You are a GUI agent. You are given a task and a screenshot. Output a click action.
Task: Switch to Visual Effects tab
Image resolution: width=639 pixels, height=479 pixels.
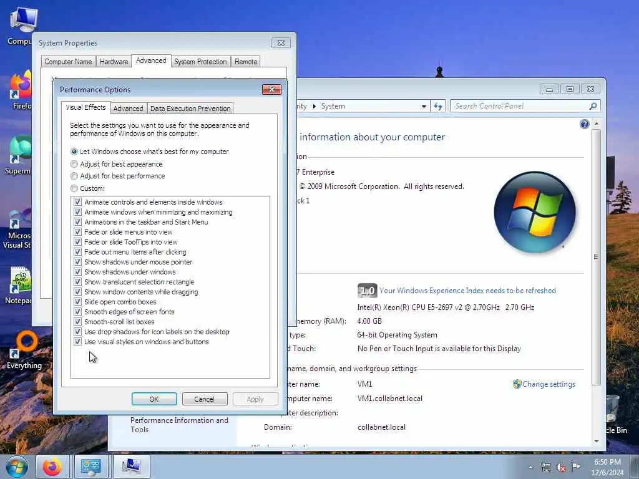click(x=85, y=107)
